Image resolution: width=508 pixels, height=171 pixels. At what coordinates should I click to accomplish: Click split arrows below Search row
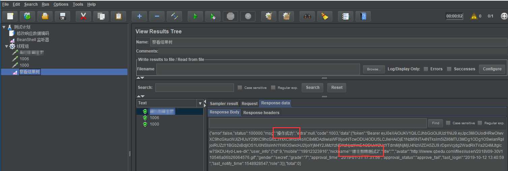coord(140,96)
